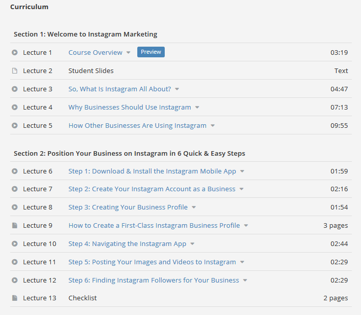Click the play icon for Lecture 4
The height and width of the screenshot is (315, 361).
tap(15, 108)
